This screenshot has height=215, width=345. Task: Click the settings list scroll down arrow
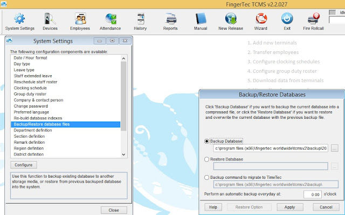click(x=123, y=154)
